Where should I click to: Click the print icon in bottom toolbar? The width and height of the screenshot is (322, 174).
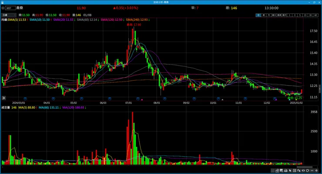click(x=286, y=171)
